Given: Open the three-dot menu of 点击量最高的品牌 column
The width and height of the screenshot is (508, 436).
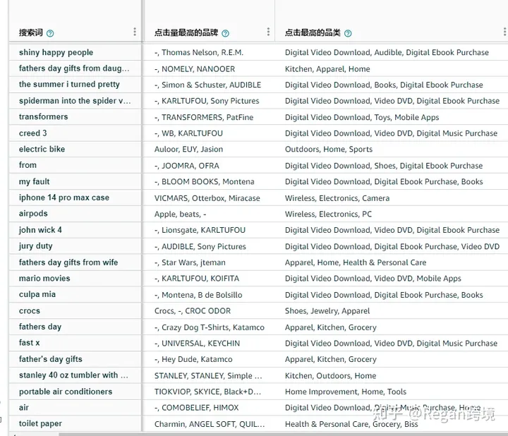Looking at the screenshot, I should coord(268,32).
